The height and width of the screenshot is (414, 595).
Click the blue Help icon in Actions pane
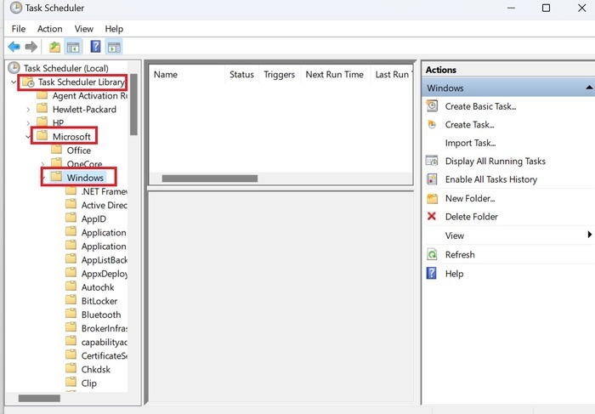point(432,273)
